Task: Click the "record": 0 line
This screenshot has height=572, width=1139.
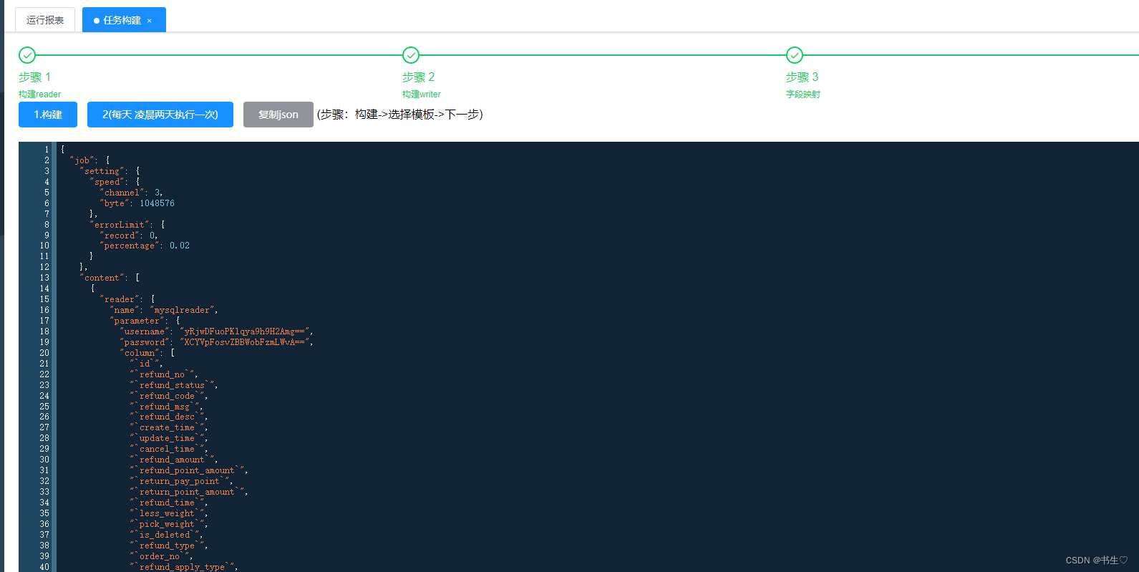Action: click(129, 236)
